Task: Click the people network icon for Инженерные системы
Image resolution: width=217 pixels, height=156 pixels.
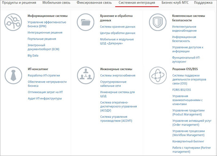Action: point(86,75)
